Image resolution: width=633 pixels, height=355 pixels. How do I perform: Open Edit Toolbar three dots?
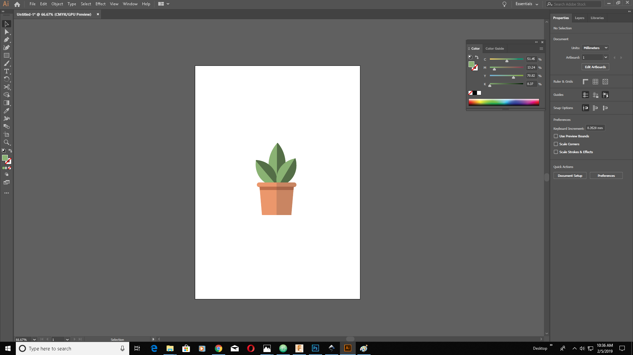click(x=7, y=193)
